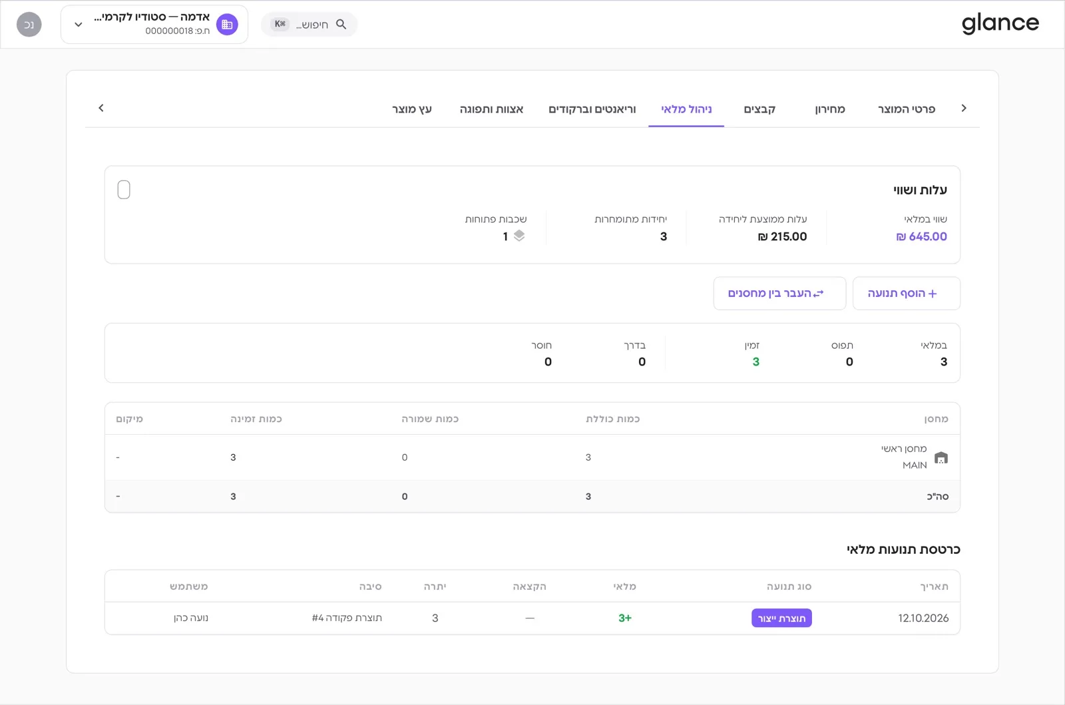Click the כמות זמינה column header

[256, 419]
